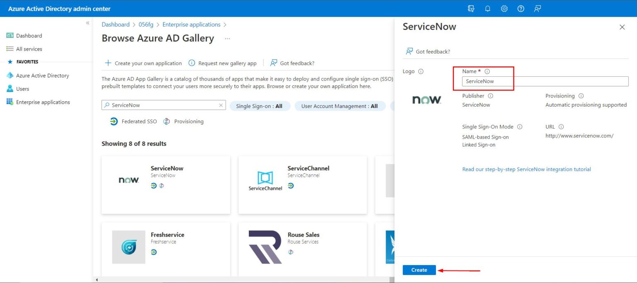Screen dimensions: 637x283
Task: Navigate to Dashboard via the breadcrumb
Action: click(x=116, y=24)
